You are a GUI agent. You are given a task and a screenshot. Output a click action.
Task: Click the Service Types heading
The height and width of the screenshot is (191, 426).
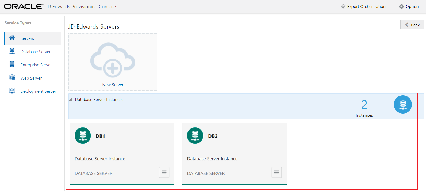point(18,23)
